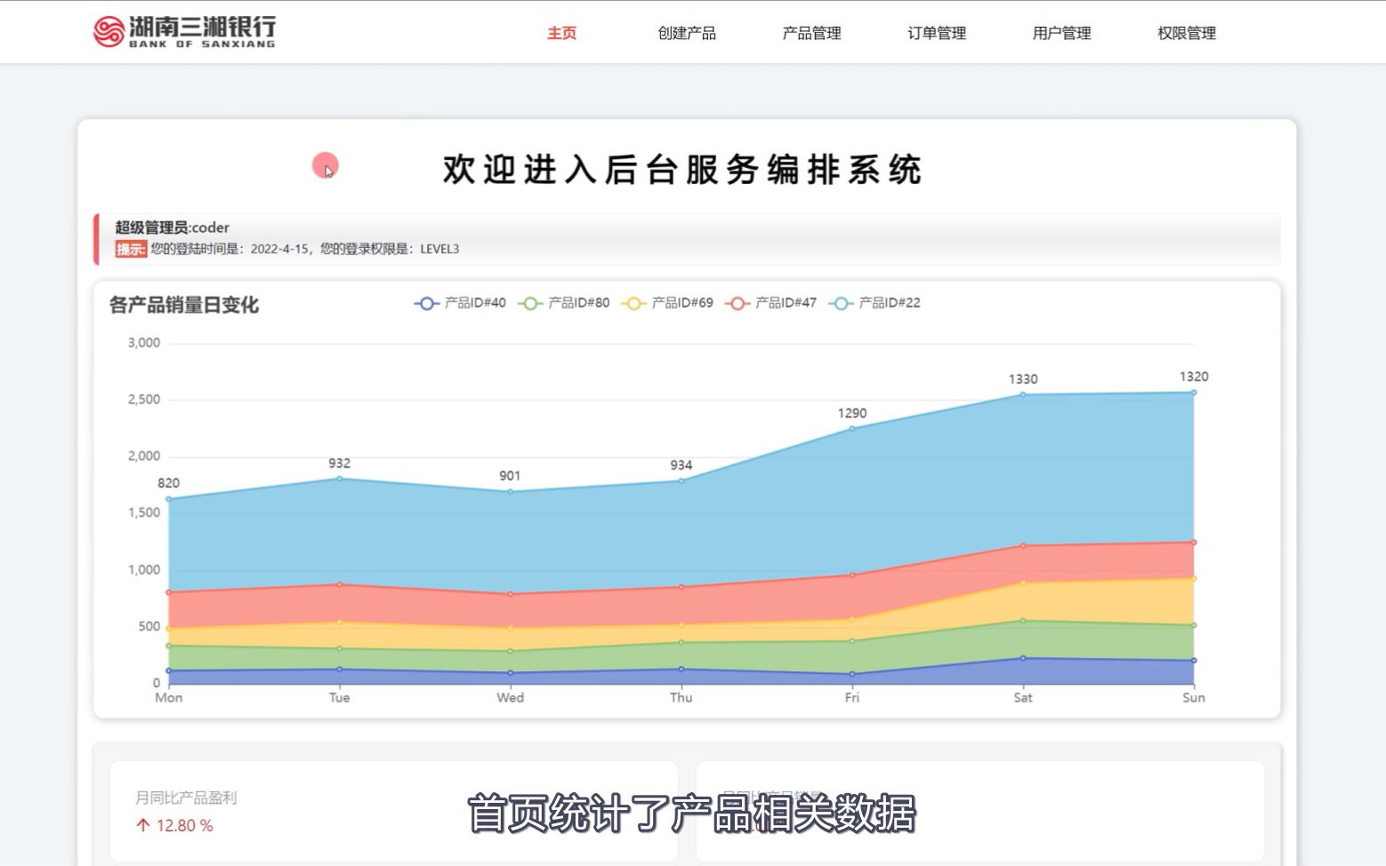Screen dimensions: 1386x866
Task: Click the 820 data label on Mon
Action: point(168,484)
